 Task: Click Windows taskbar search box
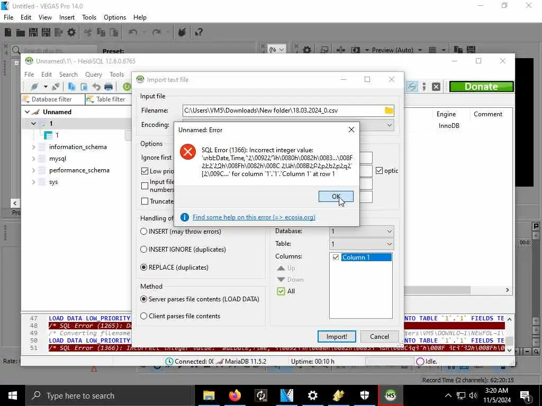click(110, 395)
